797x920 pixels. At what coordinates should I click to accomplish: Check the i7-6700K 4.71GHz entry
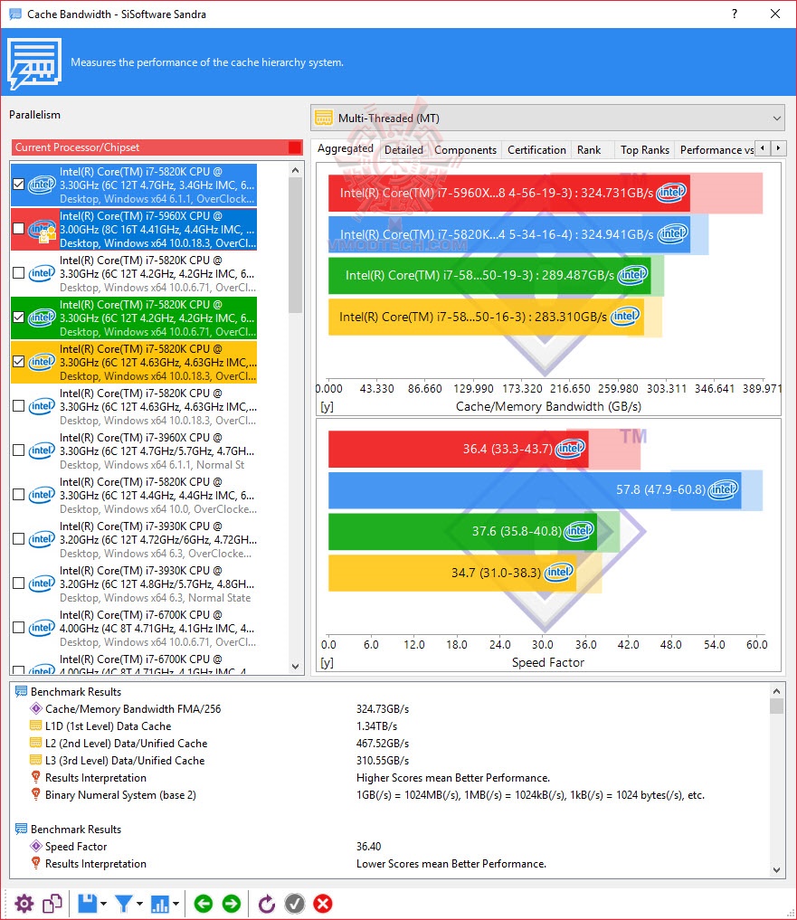point(19,627)
